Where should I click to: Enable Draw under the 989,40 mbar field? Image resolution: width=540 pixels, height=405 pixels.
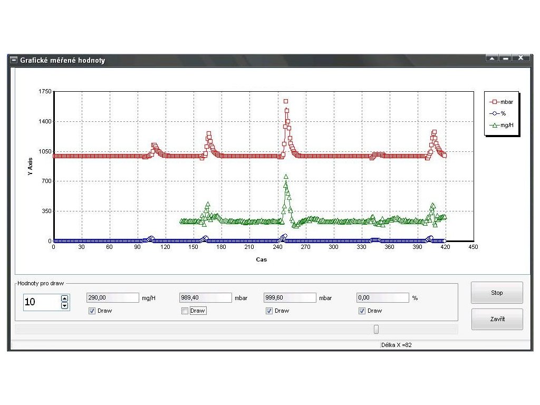185,311
